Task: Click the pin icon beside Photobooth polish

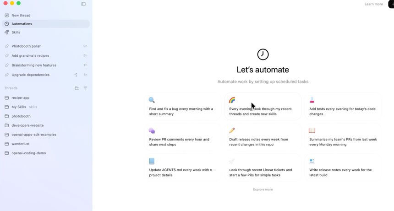Action: pyautogui.click(x=7, y=46)
